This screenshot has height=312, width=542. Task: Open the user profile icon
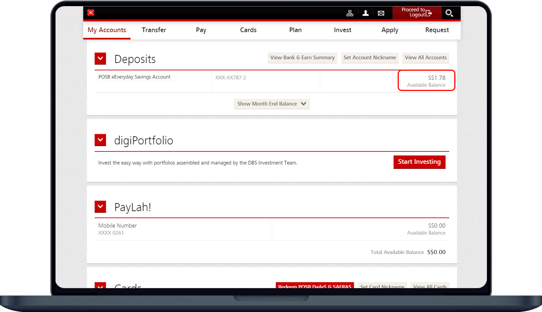(x=365, y=13)
